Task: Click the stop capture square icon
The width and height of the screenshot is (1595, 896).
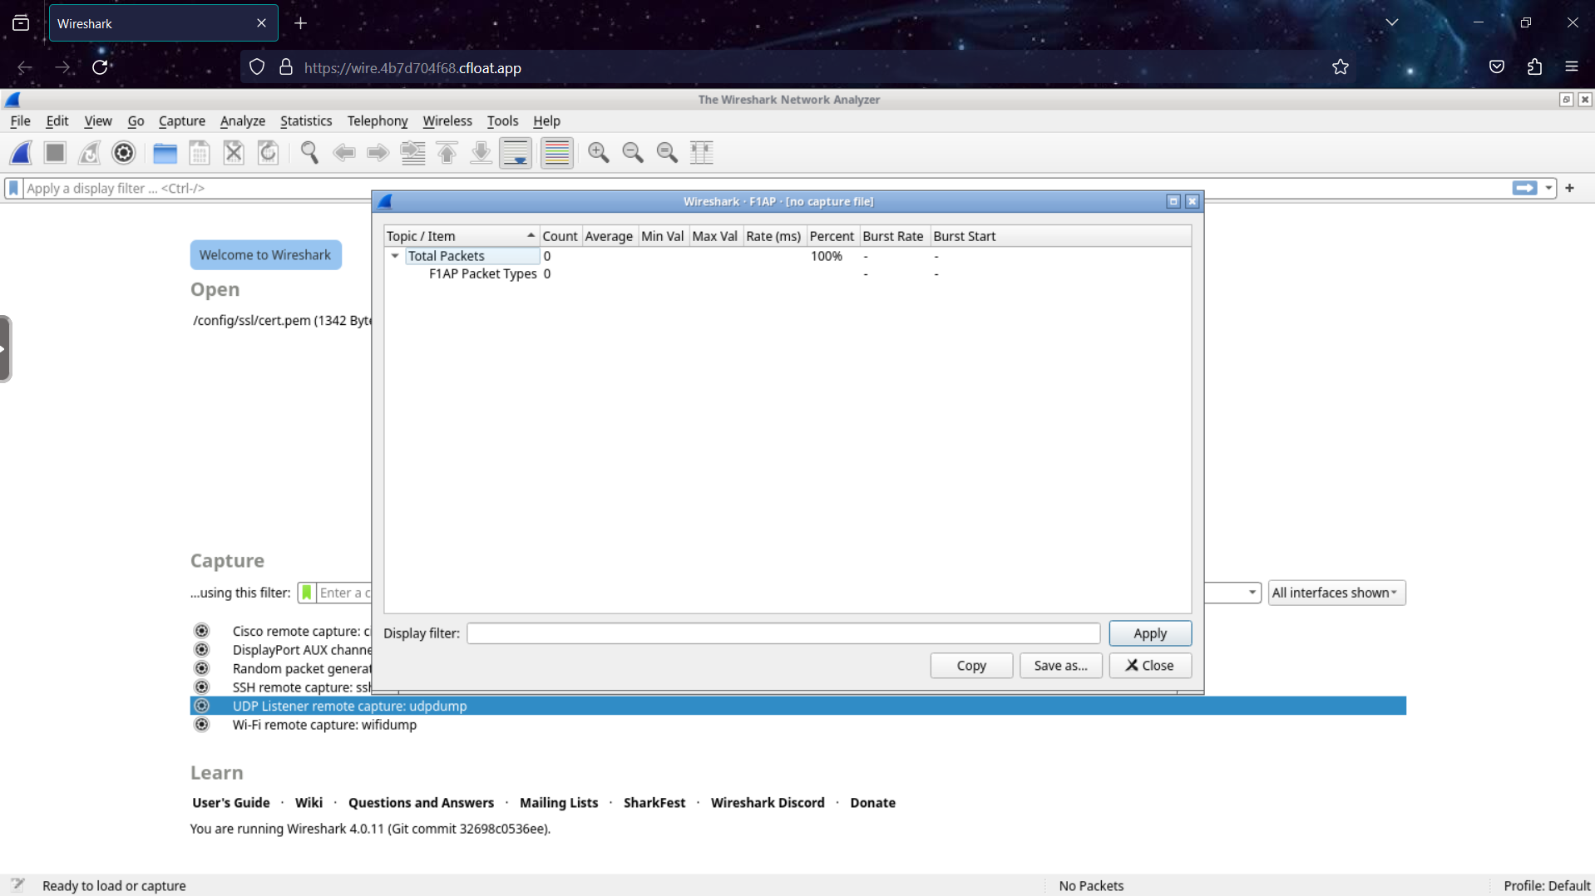Action: pos(55,153)
